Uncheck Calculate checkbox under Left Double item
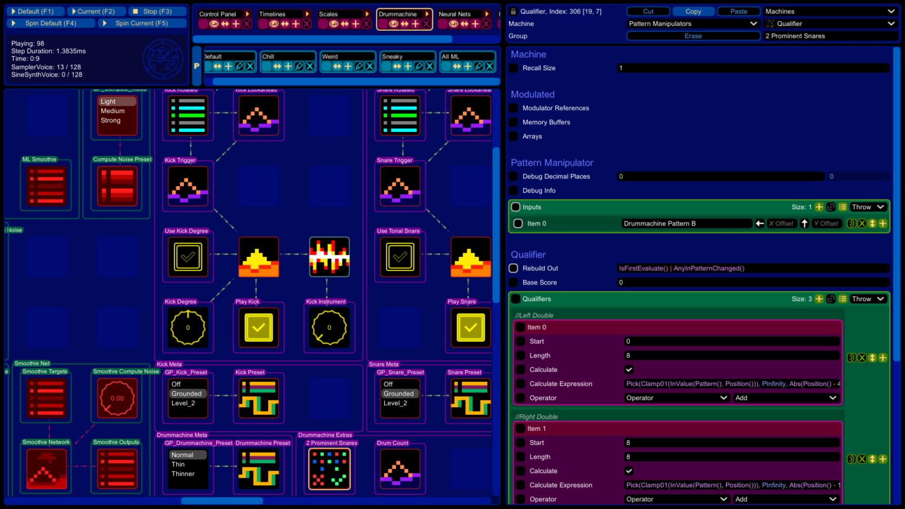The image size is (905, 509). (629, 370)
